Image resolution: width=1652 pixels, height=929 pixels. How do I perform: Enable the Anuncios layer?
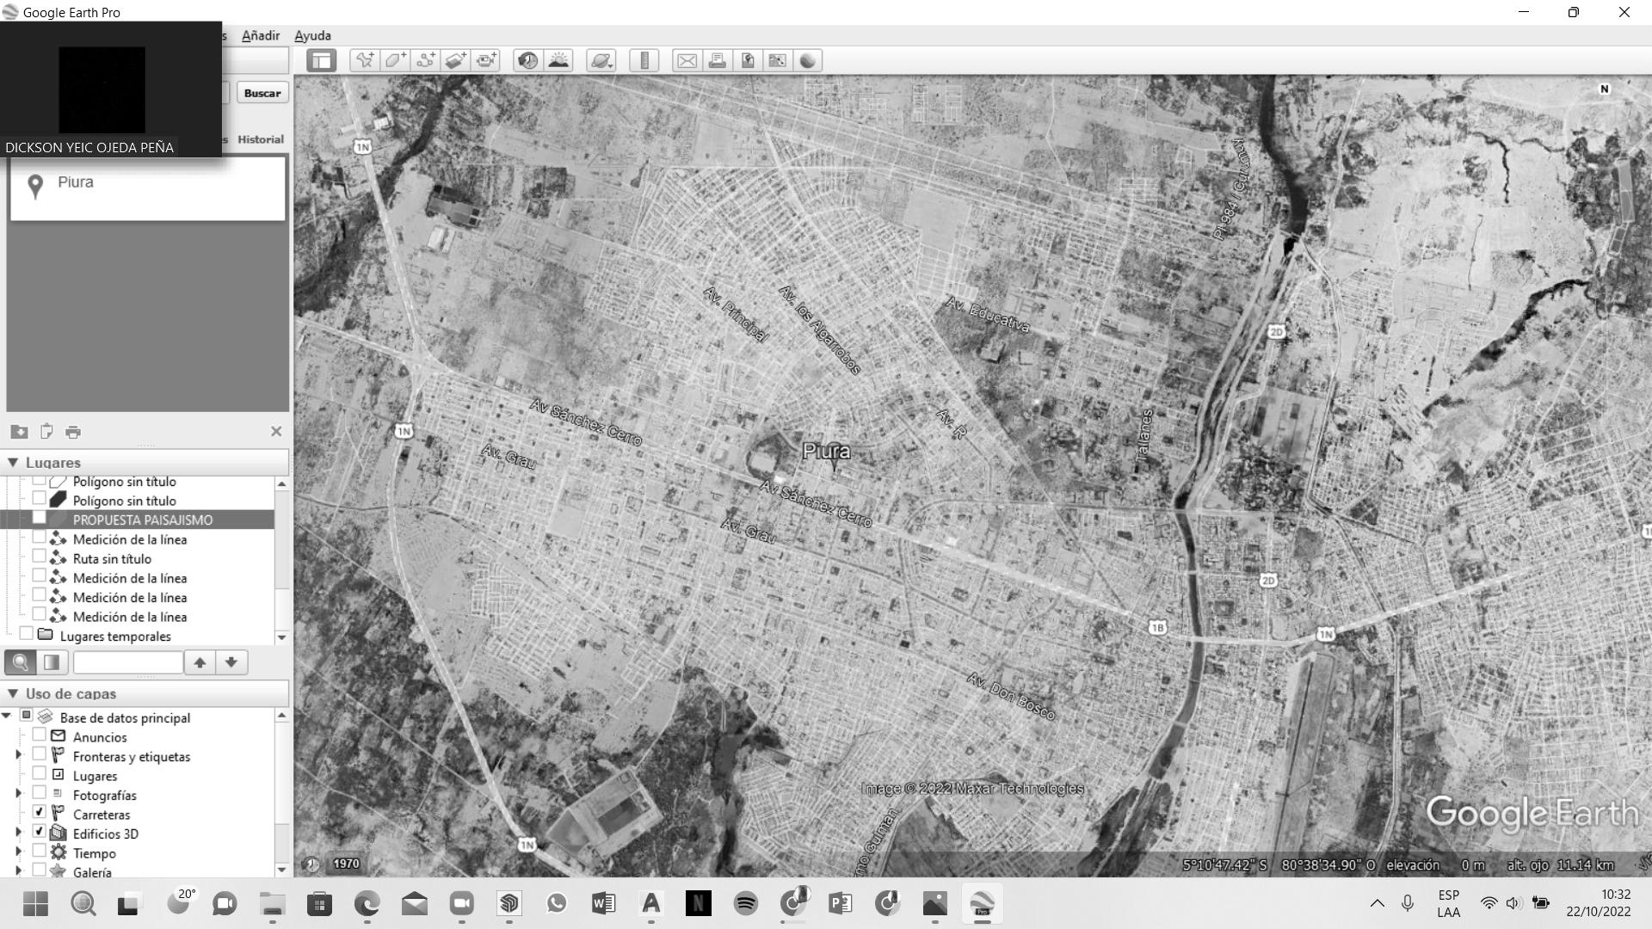tap(39, 735)
